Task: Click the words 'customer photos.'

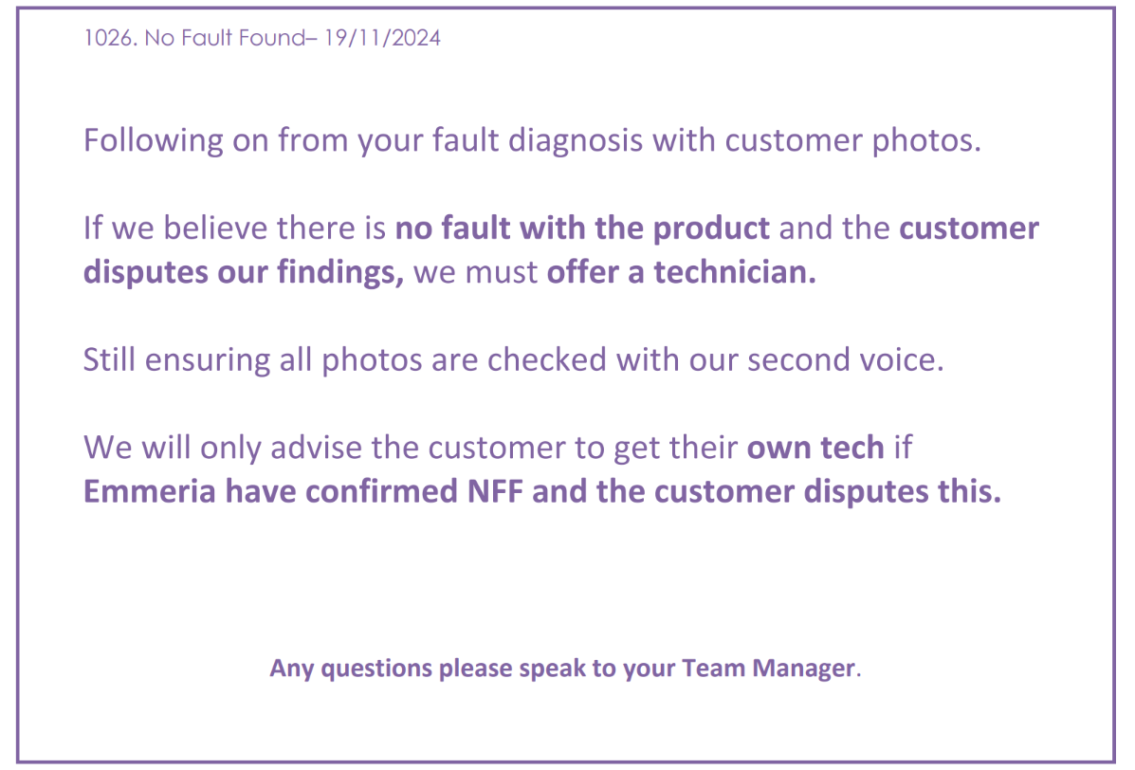Action: click(x=852, y=140)
